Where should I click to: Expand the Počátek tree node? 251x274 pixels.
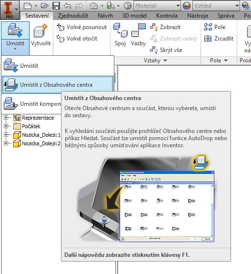click(6, 126)
